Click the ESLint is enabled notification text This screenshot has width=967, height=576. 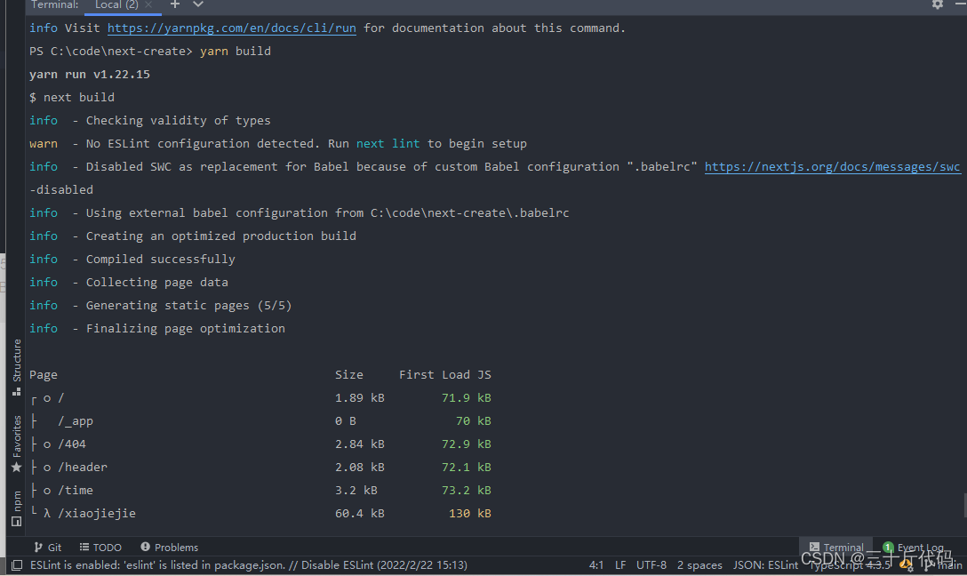coord(249,565)
